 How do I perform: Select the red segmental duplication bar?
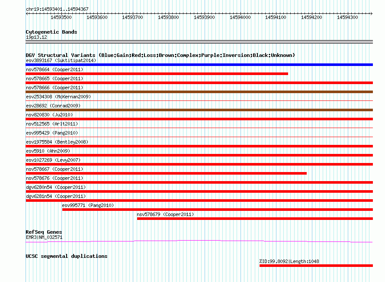[316, 266]
